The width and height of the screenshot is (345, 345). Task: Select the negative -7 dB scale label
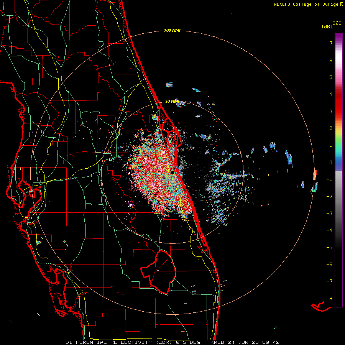[329, 281]
